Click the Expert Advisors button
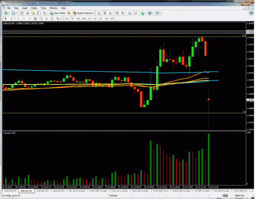Screen dimensions: 256x199 tap(83, 13)
